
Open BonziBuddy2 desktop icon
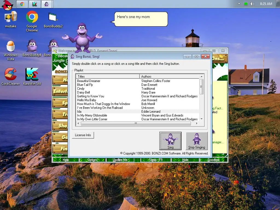53,20
